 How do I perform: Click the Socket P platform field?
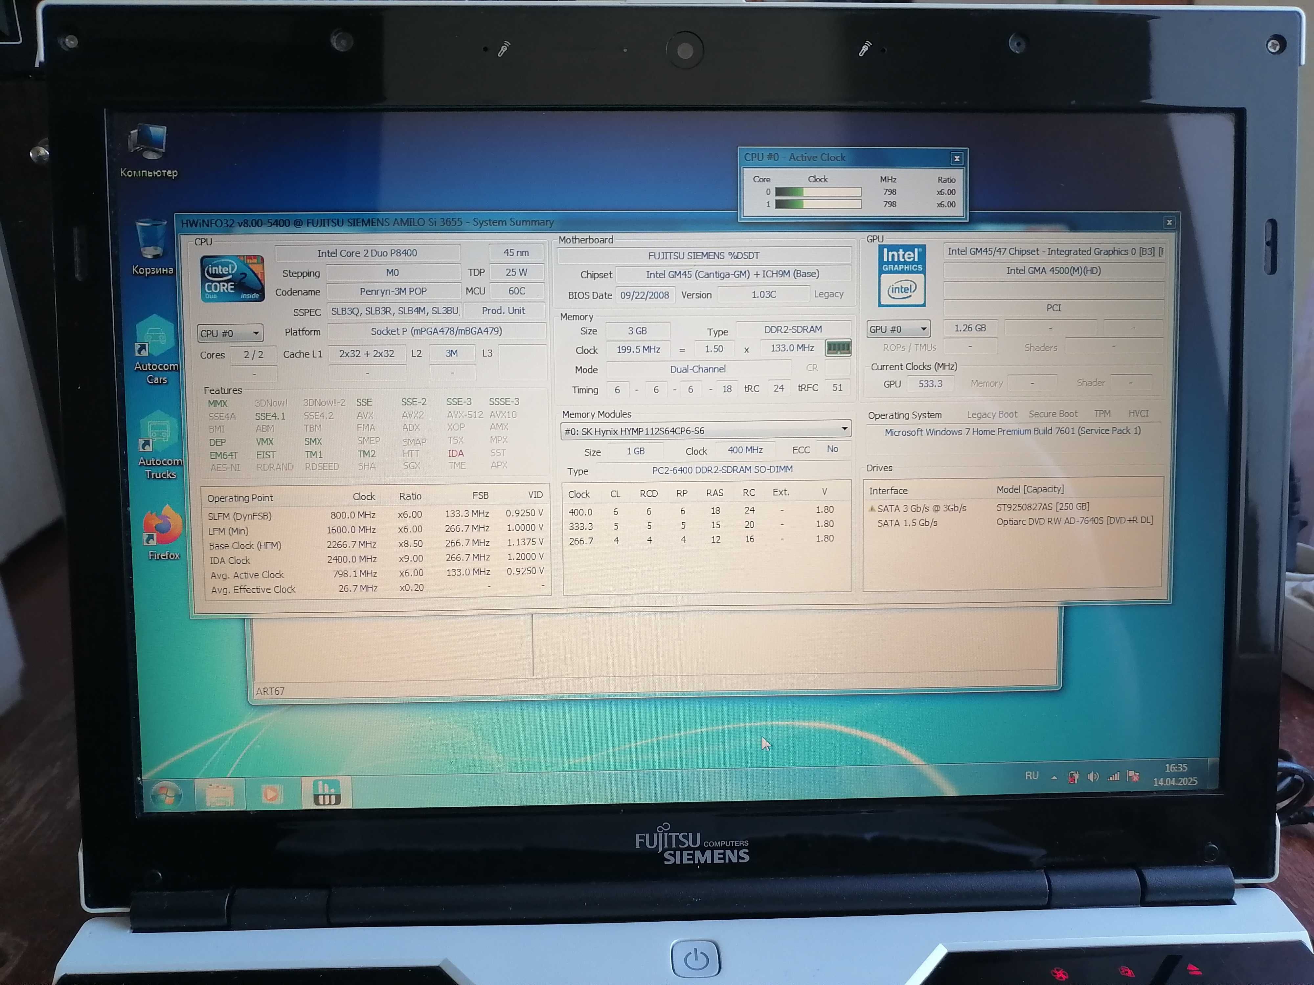click(436, 331)
